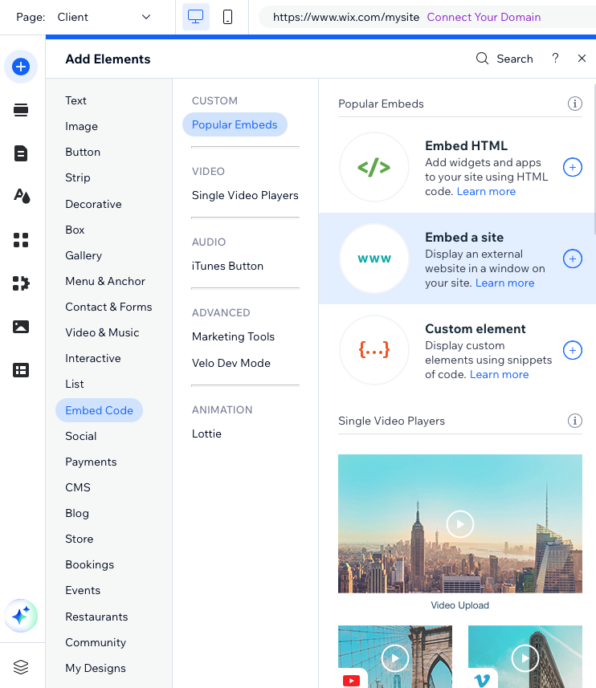Select the Menu & Anchor category

(105, 281)
